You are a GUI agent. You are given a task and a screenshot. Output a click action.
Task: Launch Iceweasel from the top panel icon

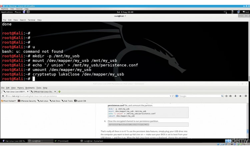[x=24, y=12]
